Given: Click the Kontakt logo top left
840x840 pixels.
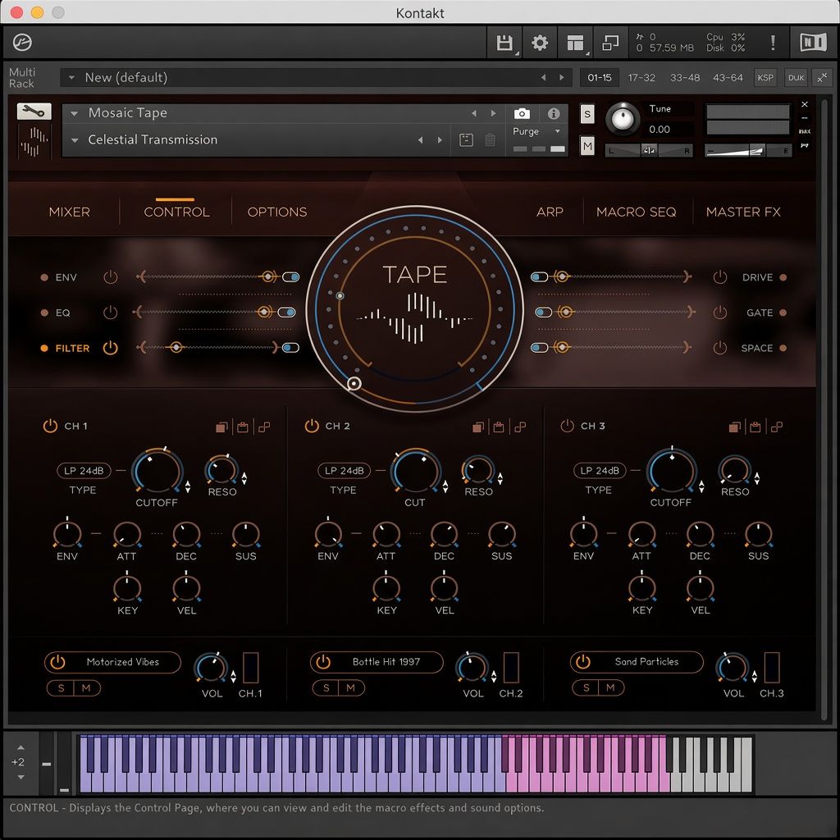Looking at the screenshot, I should pyautogui.click(x=22, y=43).
